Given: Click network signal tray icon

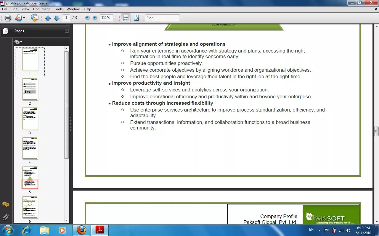Looking at the screenshot, I should click(341, 230).
